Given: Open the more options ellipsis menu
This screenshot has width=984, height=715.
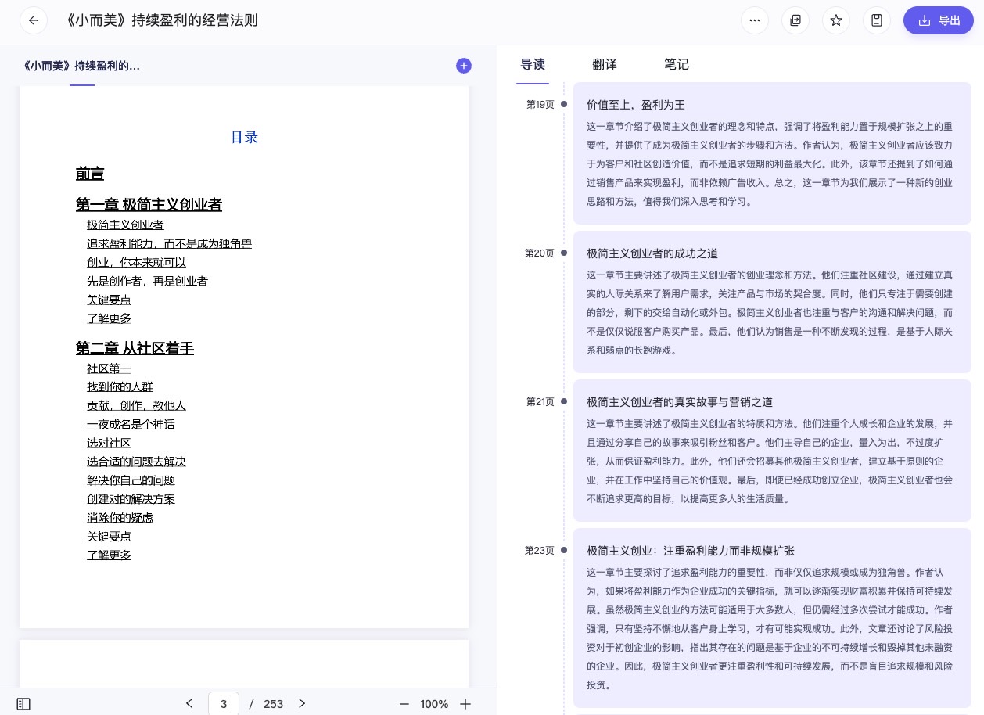Looking at the screenshot, I should pos(755,20).
